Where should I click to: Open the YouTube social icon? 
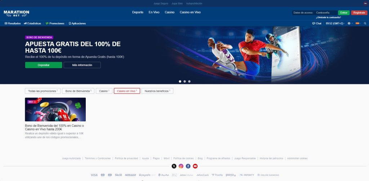coord(195,166)
